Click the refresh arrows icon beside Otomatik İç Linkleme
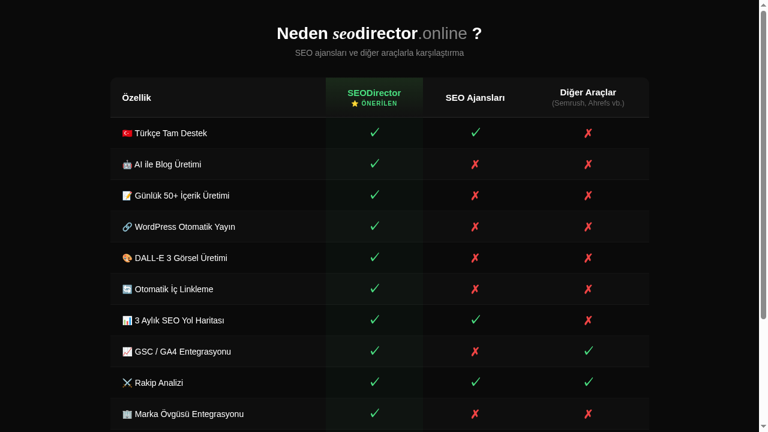 tap(127, 289)
